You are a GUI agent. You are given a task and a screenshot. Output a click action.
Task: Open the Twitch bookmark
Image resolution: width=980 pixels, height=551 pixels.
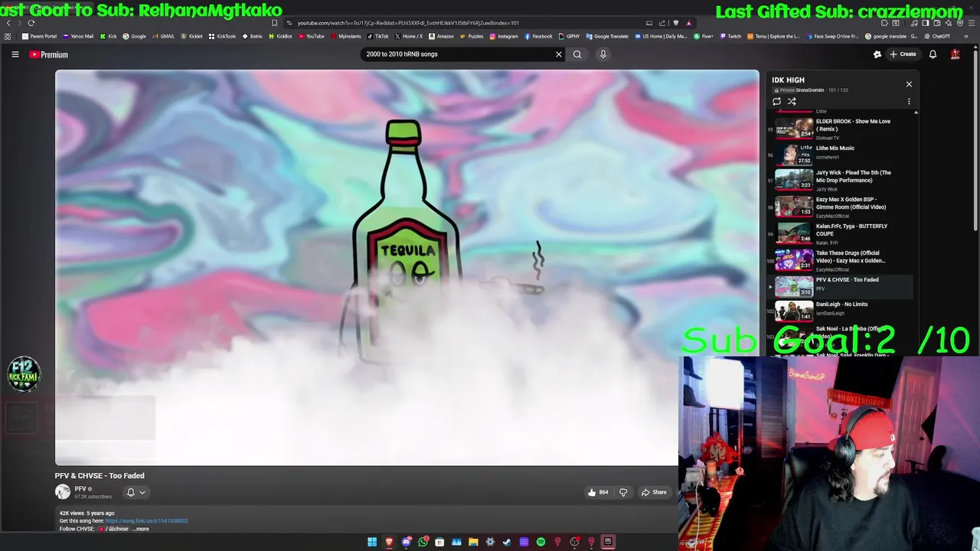tap(730, 36)
